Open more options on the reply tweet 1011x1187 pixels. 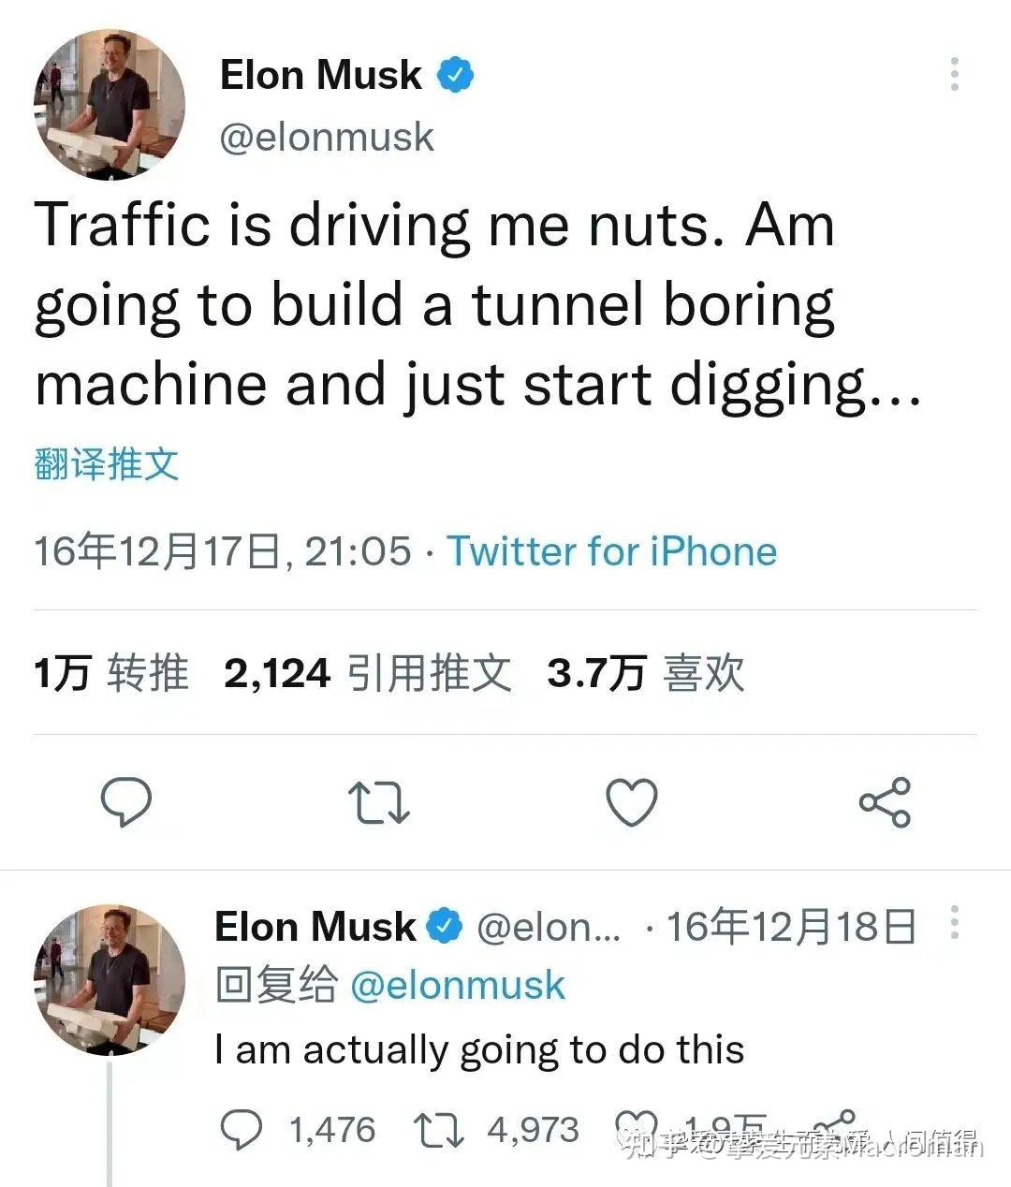(x=954, y=923)
